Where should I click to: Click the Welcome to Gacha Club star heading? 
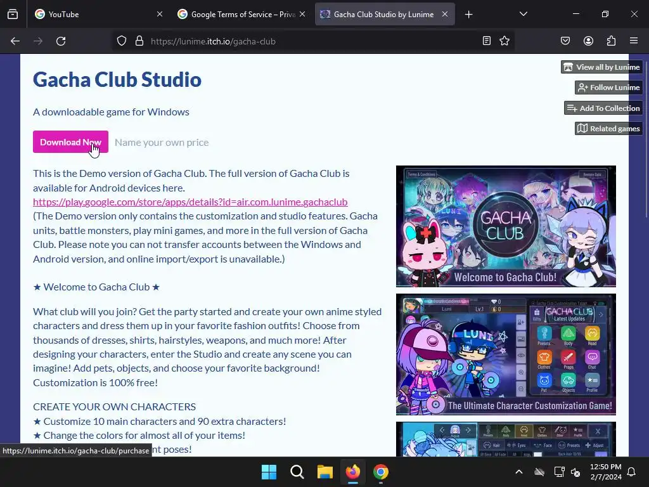pyautogui.click(x=96, y=287)
